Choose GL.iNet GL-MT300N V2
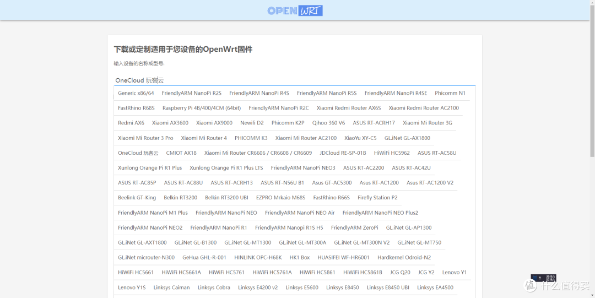Viewport: 595px width, 298px height. point(361,242)
